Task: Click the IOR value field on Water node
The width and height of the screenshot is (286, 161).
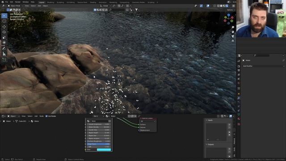Action: tap(99, 147)
